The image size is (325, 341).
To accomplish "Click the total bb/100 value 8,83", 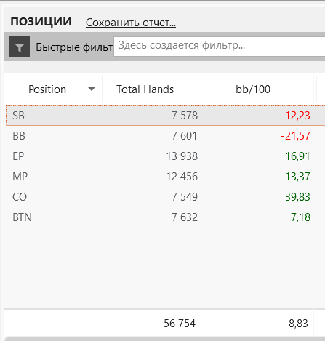I will point(298,324).
